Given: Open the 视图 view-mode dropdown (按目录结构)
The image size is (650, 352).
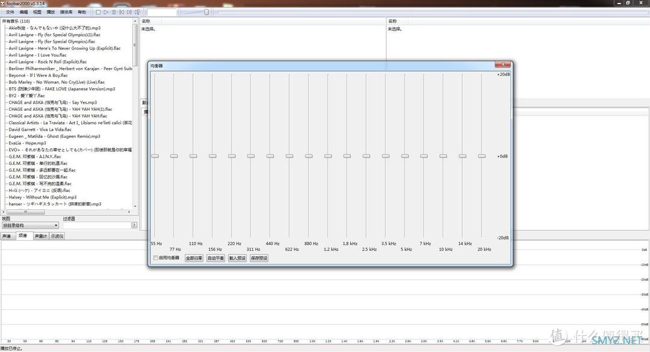Looking at the screenshot, I should pos(30,225).
